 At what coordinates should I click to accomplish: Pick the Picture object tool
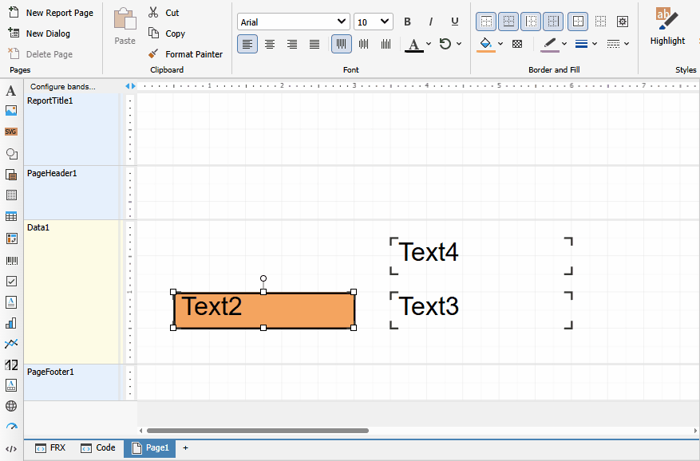[11, 111]
